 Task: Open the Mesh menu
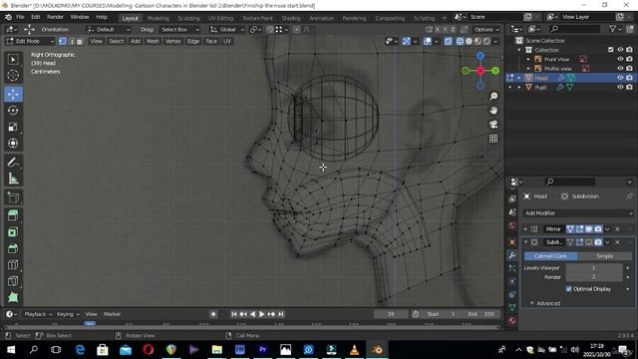click(x=153, y=41)
